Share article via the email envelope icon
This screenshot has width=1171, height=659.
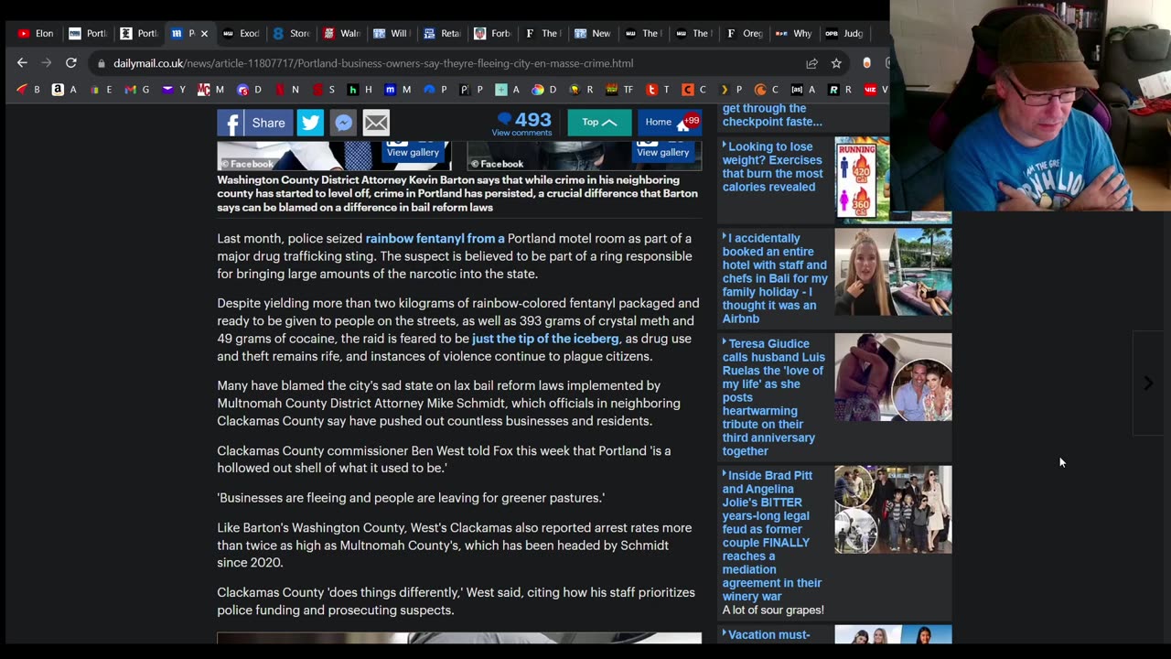pyautogui.click(x=376, y=123)
